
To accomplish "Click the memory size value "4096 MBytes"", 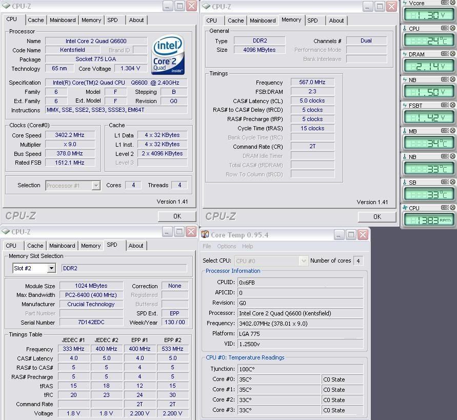I will [260, 50].
